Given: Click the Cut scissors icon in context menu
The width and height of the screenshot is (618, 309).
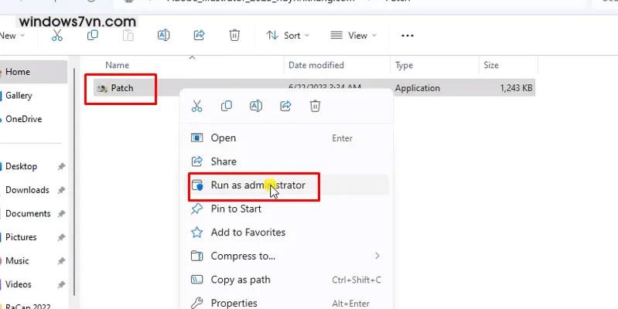Looking at the screenshot, I should [196, 107].
